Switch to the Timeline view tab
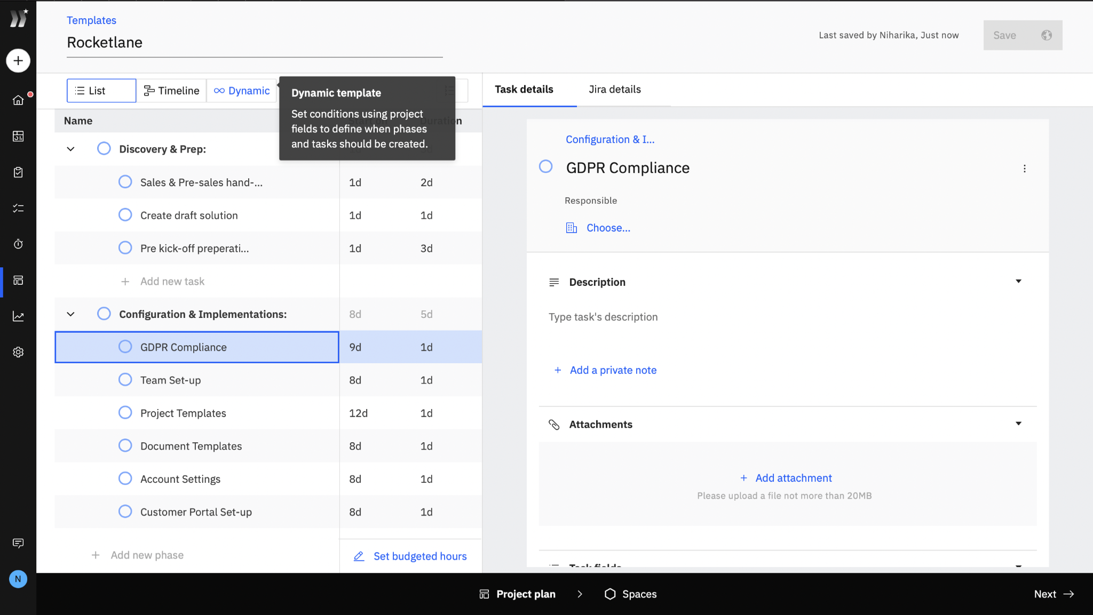 click(172, 91)
